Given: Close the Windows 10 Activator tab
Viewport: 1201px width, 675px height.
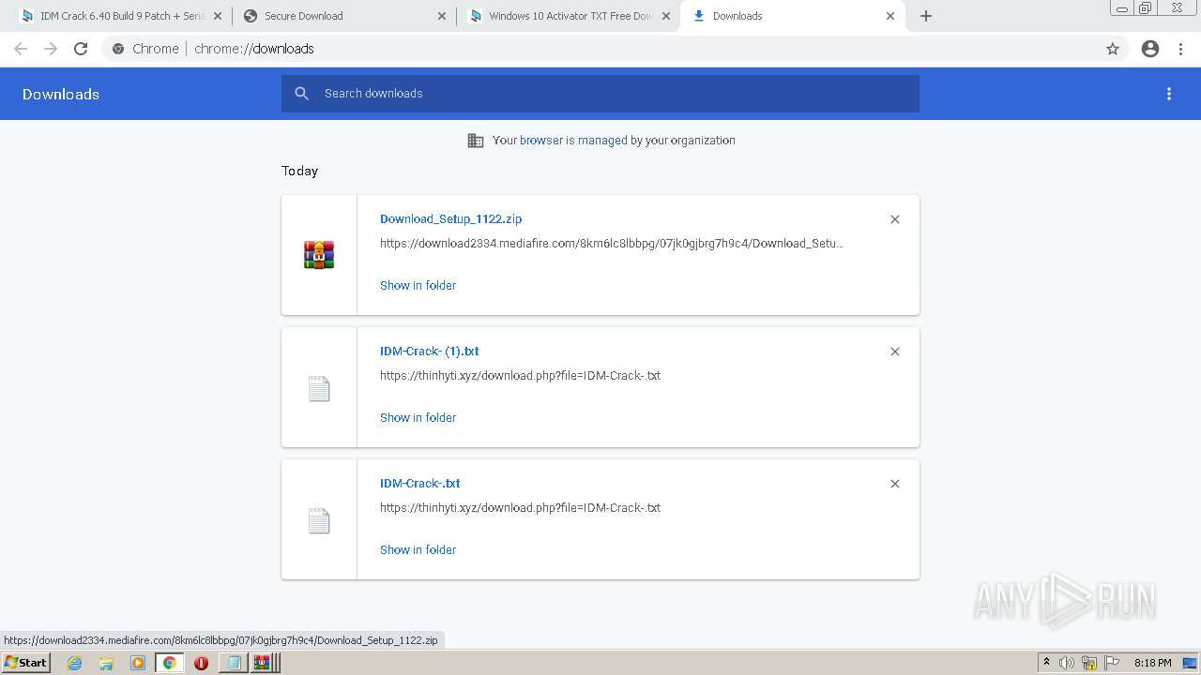Looking at the screenshot, I should (666, 16).
